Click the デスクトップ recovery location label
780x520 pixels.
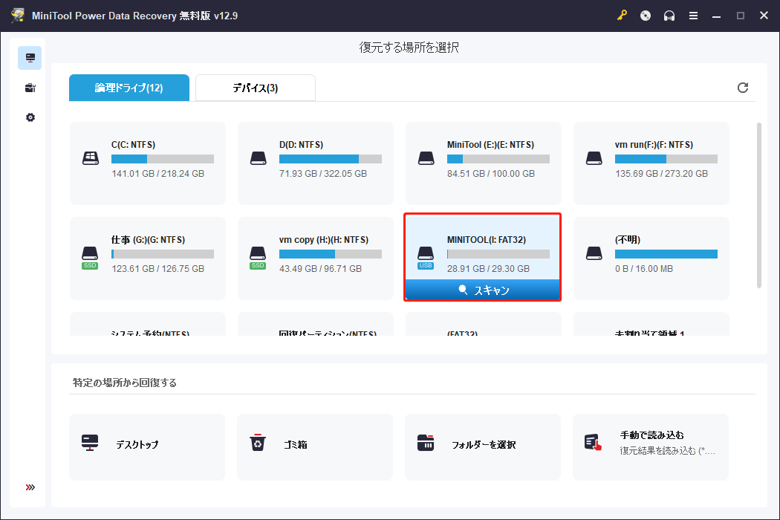(137, 444)
